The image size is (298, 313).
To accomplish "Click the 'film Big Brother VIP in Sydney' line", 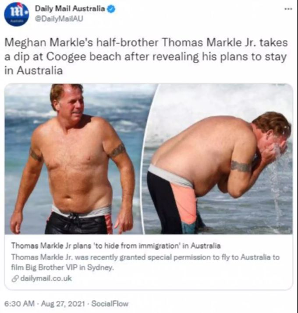I will [x=63, y=267].
